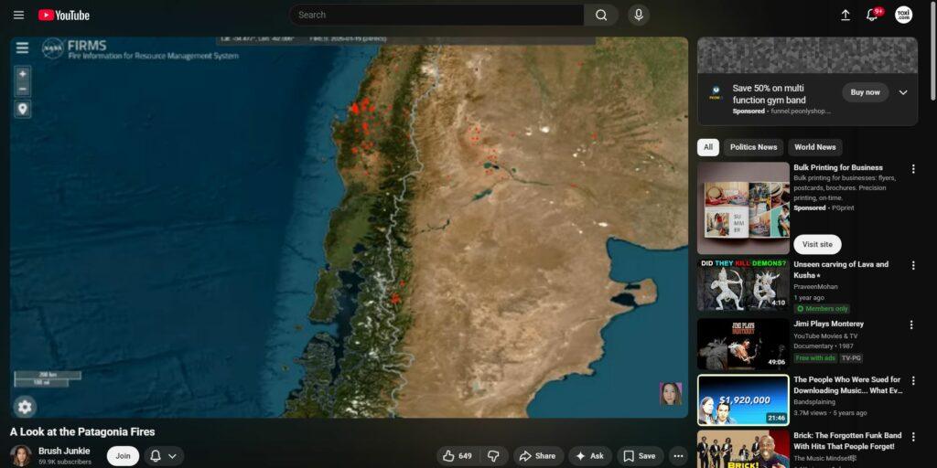Open the account avatar menu
Image resolution: width=937 pixels, height=468 pixels.
tap(903, 15)
